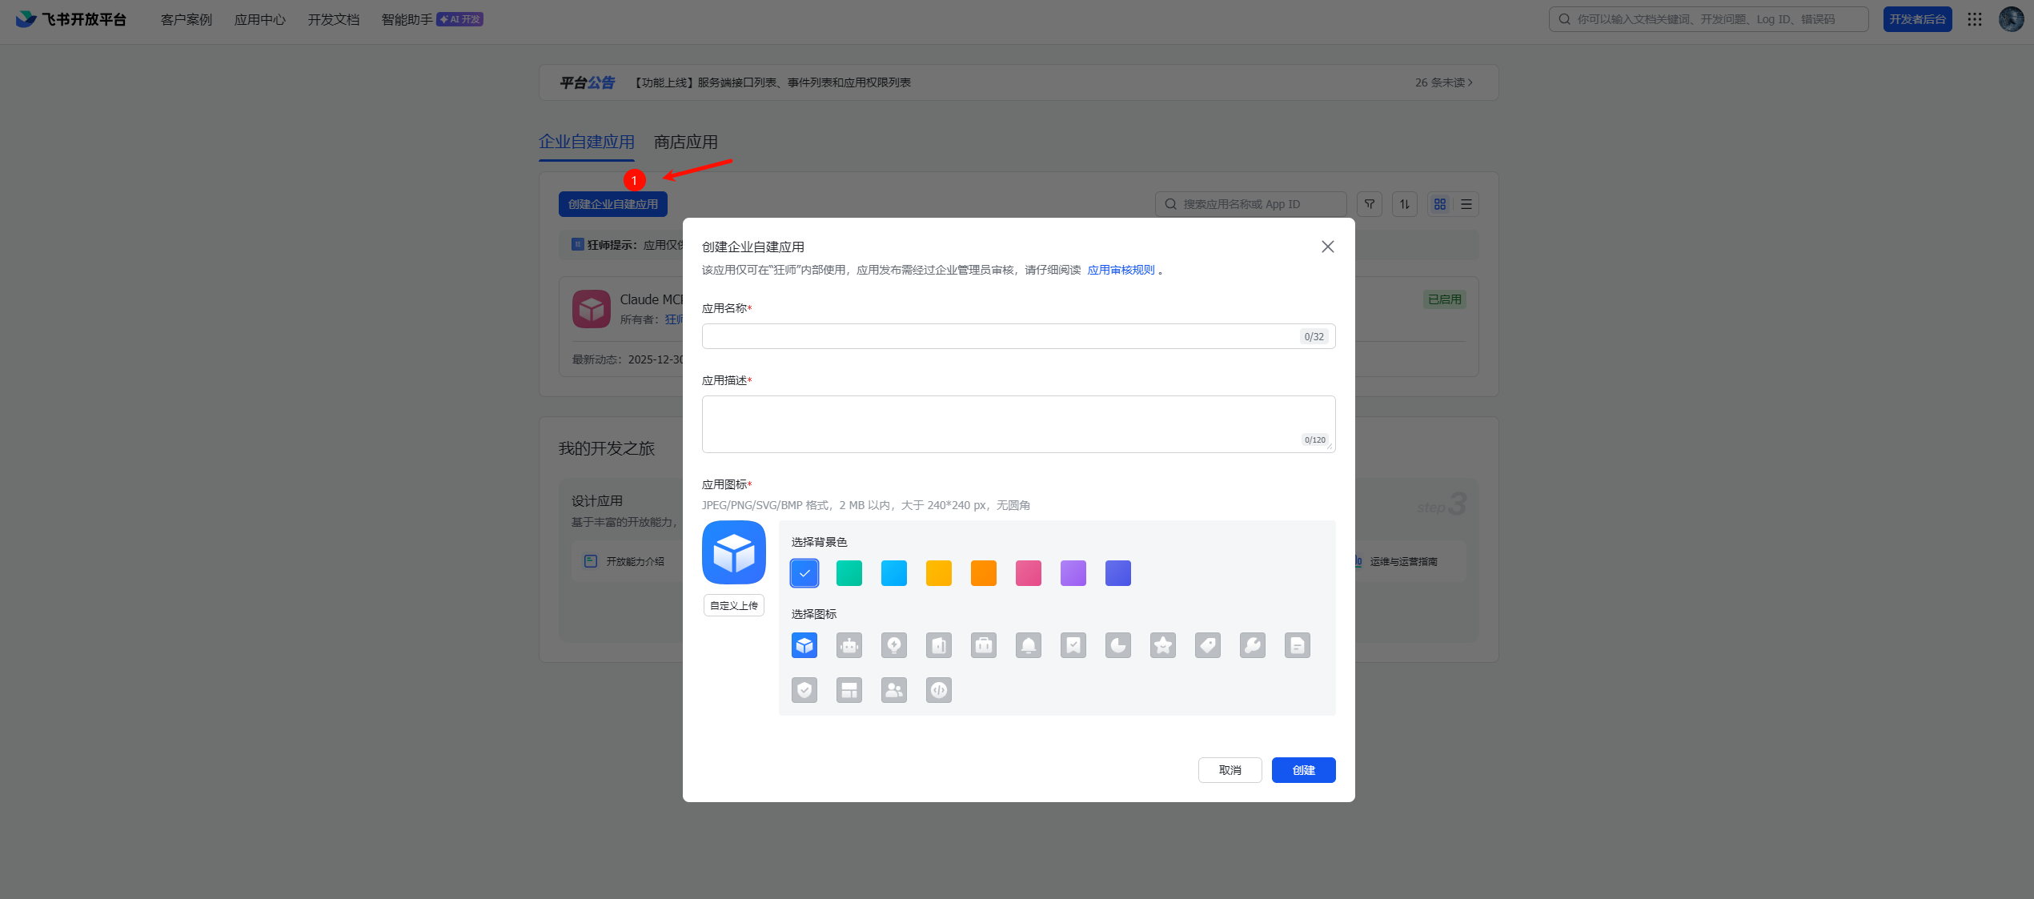Select the two-people group app icon

894,690
